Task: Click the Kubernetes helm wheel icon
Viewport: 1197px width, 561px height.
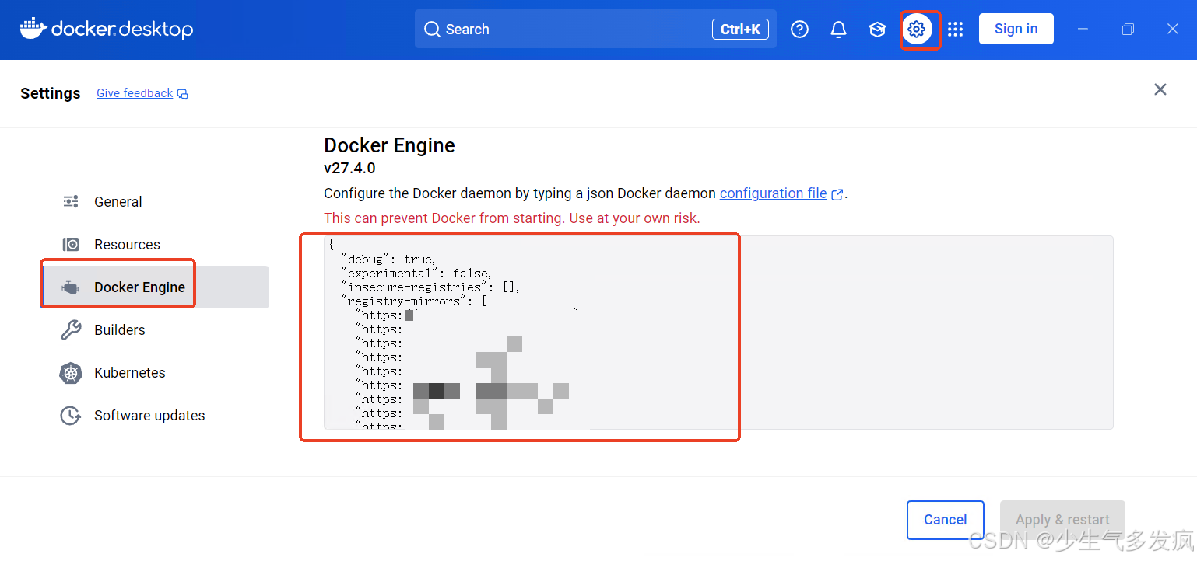Action: pyautogui.click(x=71, y=373)
